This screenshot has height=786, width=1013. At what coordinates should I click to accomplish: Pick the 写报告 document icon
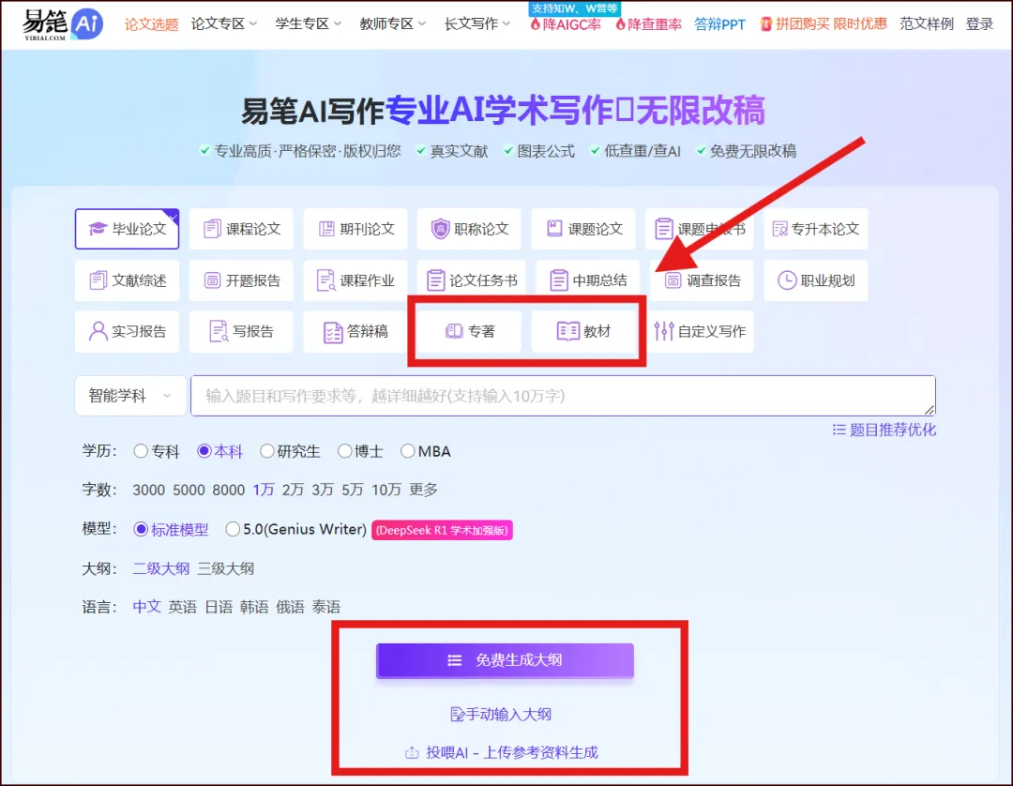[x=219, y=331]
